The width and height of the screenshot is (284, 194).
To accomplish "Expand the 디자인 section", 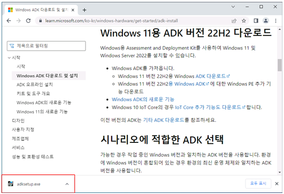I will click(x=18, y=121).
